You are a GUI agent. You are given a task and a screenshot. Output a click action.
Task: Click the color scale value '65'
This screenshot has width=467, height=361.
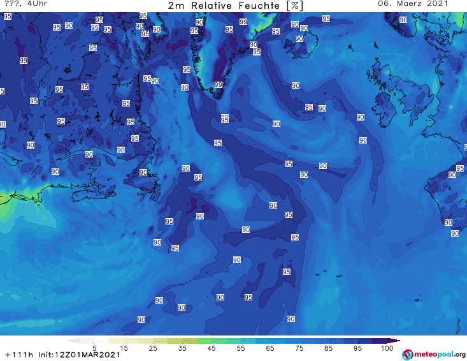pyautogui.click(x=270, y=348)
